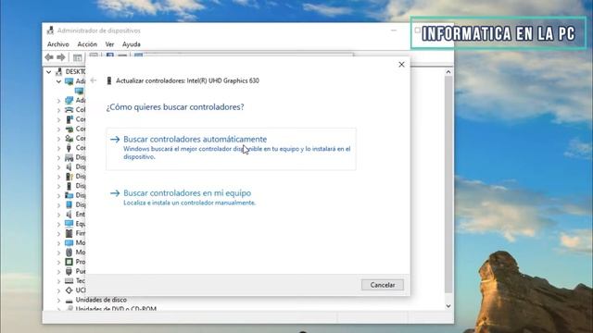Select the 'Pue' tree row label
Image resolution: width=593 pixels, height=333 pixels.
coord(81,271)
